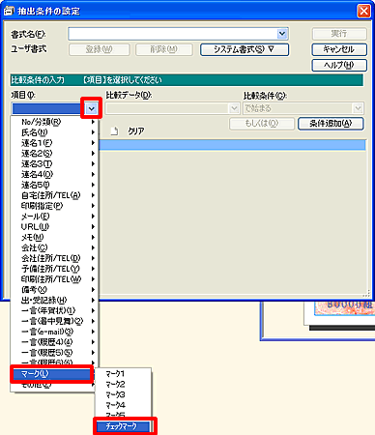This screenshot has width=375, height=435.
Task: Open the 項目 dropdown arrow
Action: tap(92, 108)
